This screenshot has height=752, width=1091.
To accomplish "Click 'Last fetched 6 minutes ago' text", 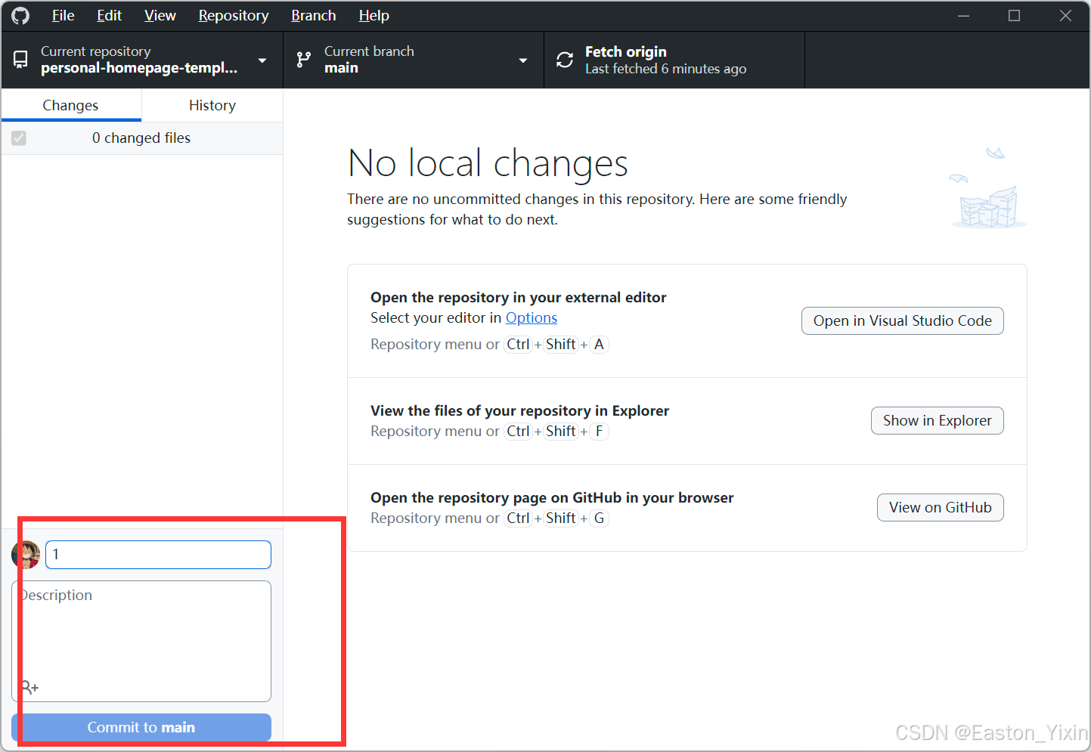I will tap(665, 69).
